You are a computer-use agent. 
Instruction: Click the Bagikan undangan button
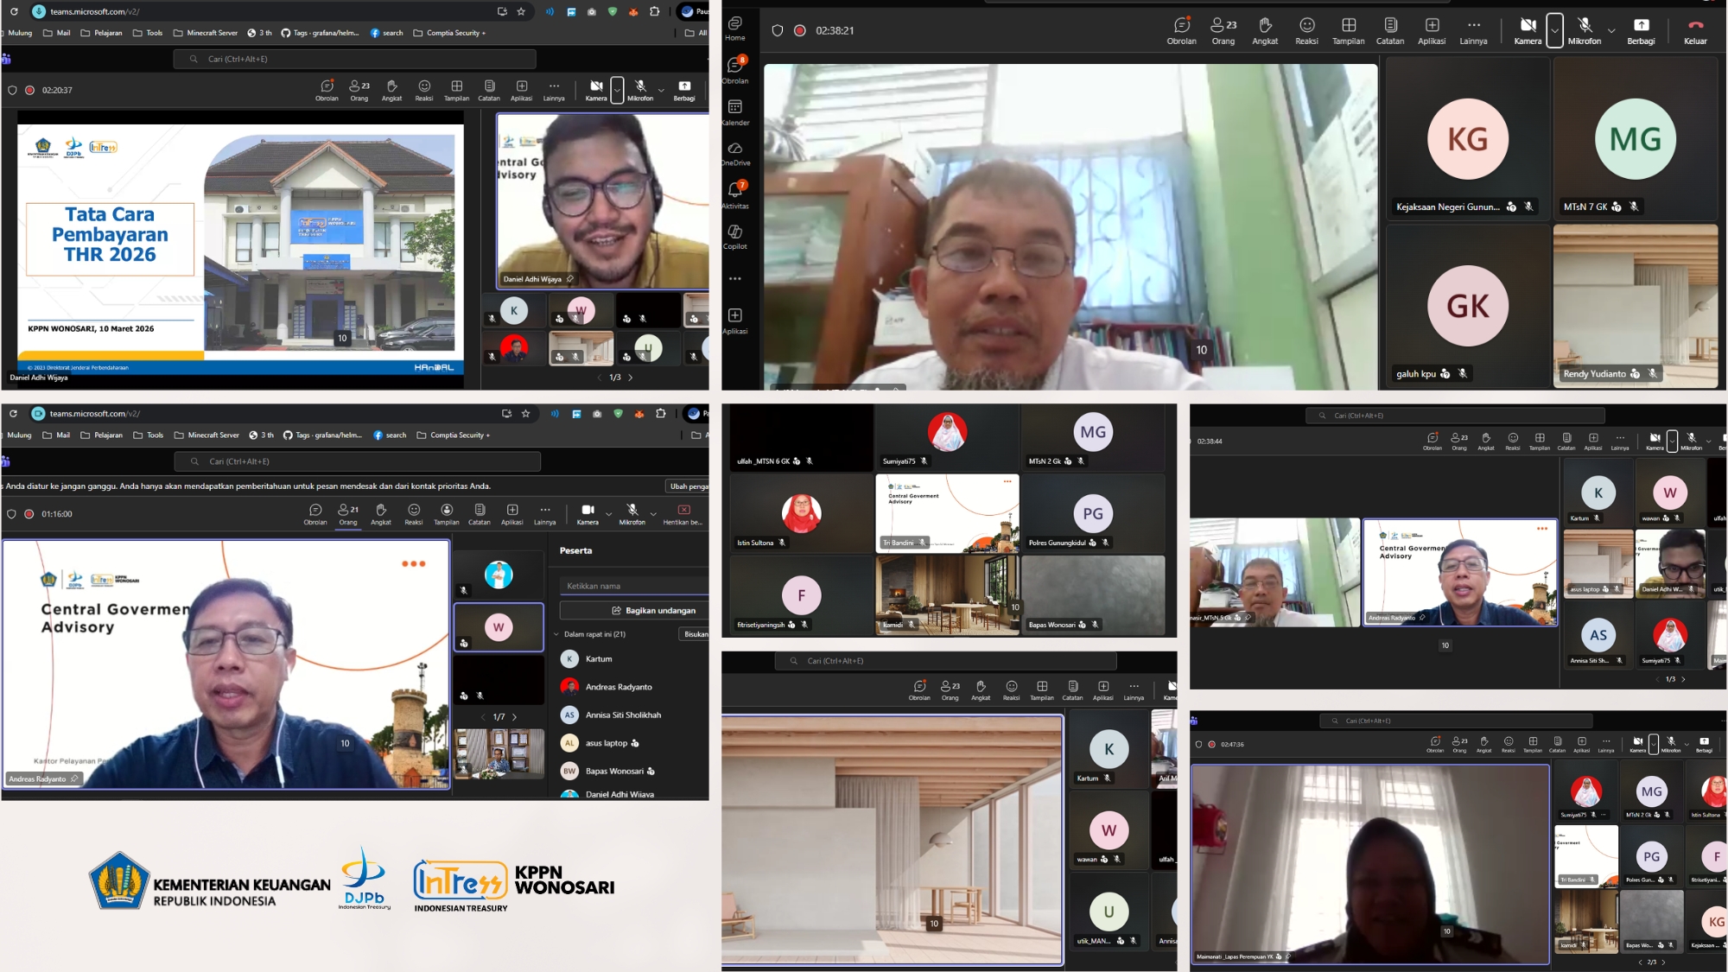tap(652, 610)
